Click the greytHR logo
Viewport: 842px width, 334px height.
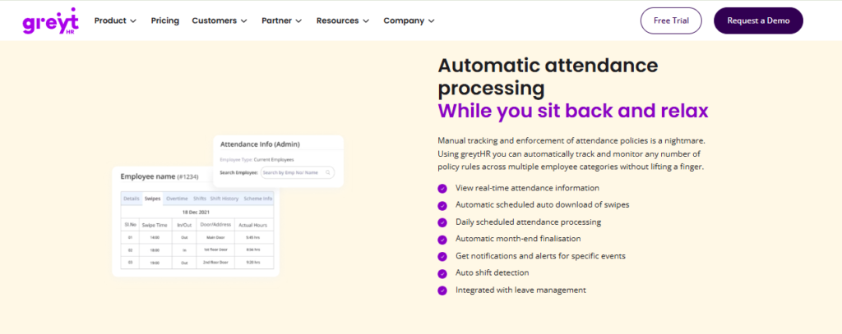(x=50, y=21)
